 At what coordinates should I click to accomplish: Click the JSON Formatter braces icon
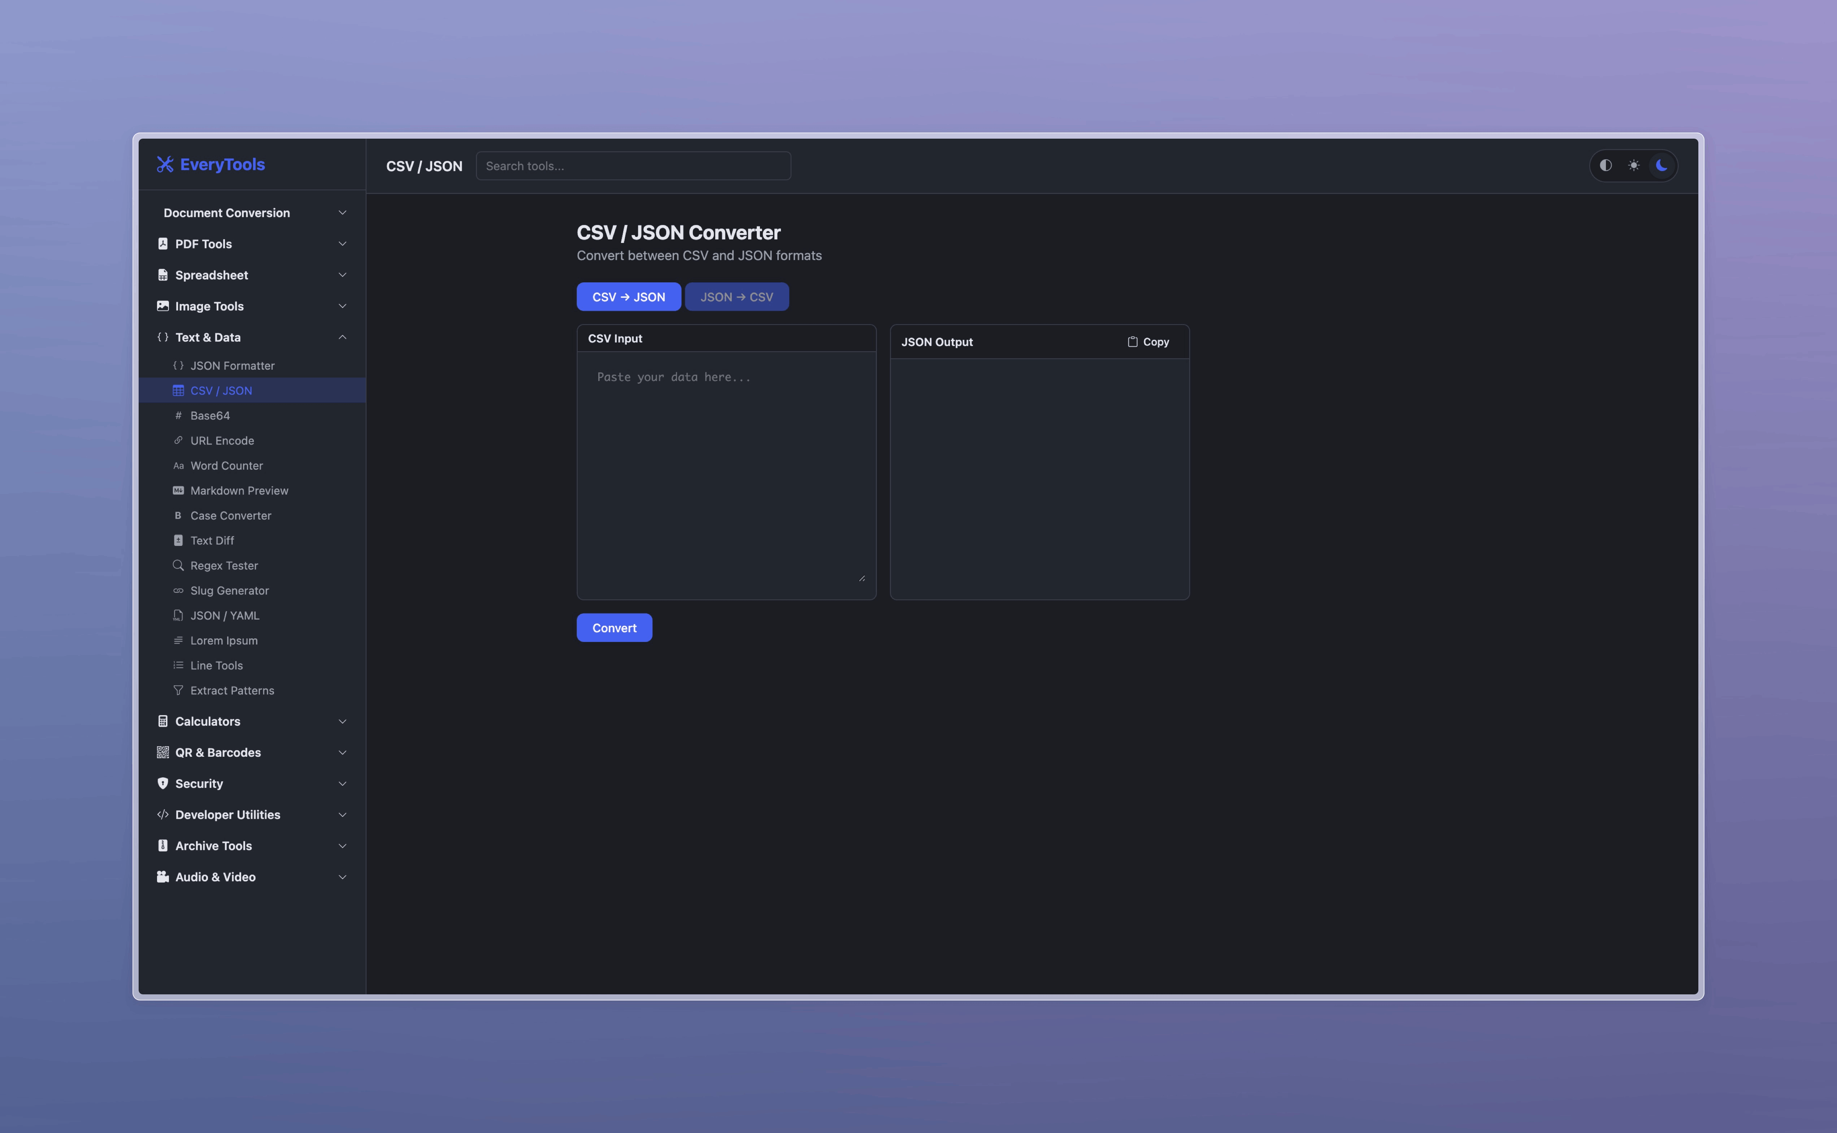[178, 366]
